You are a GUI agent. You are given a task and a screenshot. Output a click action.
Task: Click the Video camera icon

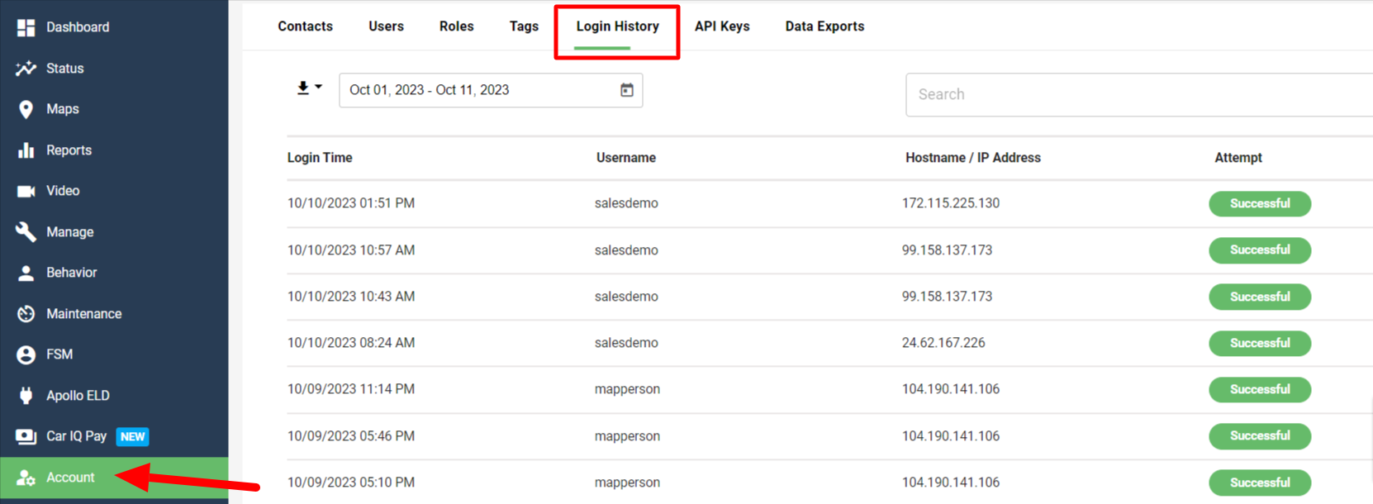26,191
